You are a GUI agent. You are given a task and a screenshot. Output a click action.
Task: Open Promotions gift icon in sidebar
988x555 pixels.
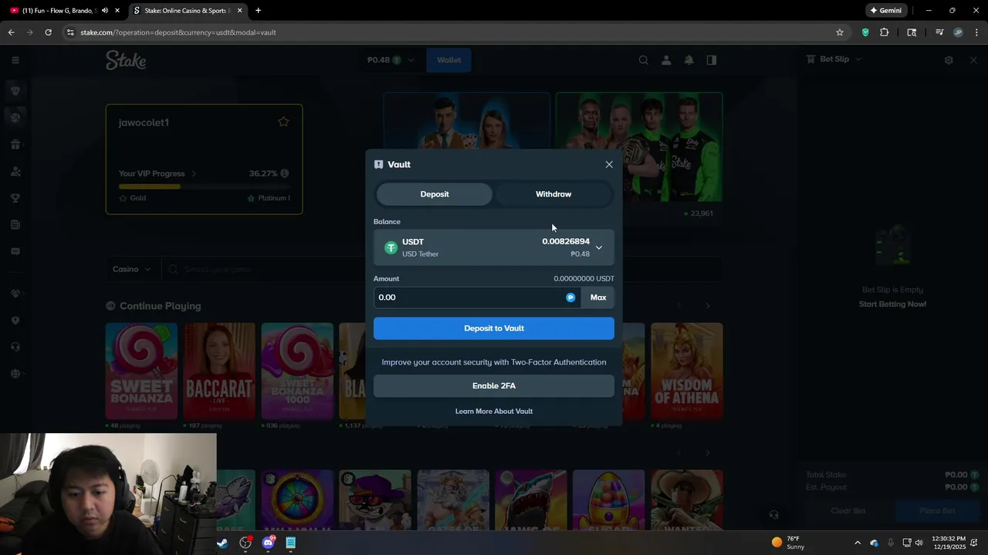15,144
